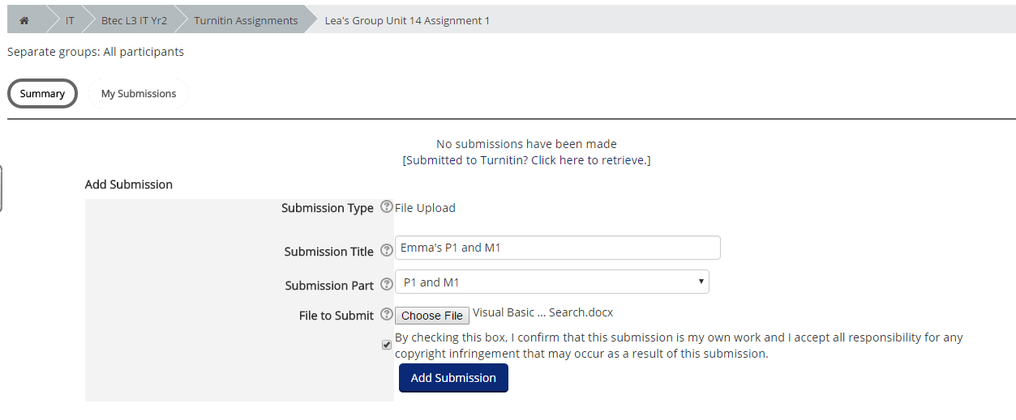Click the copyright declaration text
Image resolution: width=1016 pixels, height=420 pixels.
tap(678, 346)
